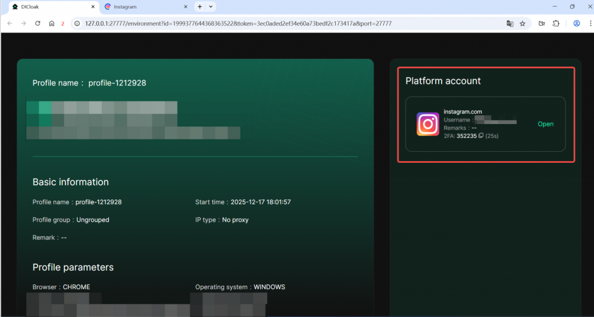Click the Instagram logo in Platform account
This screenshot has height=317, width=594.
(428, 124)
